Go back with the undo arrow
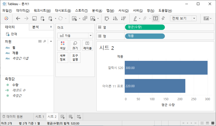 click(18, 18)
